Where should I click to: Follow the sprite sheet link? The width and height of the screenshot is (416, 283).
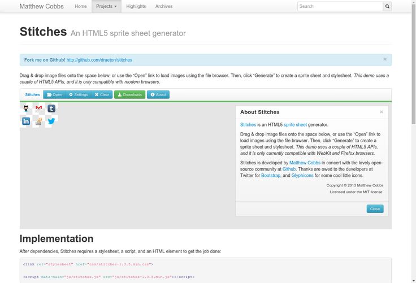[x=295, y=125]
